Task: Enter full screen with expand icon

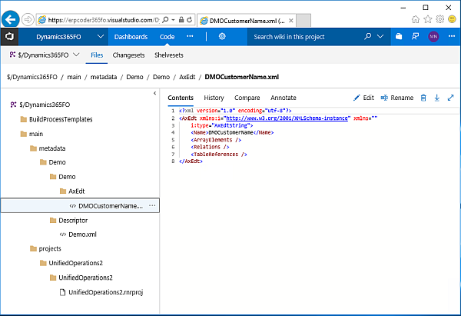Action: pyautogui.click(x=449, y=98)
